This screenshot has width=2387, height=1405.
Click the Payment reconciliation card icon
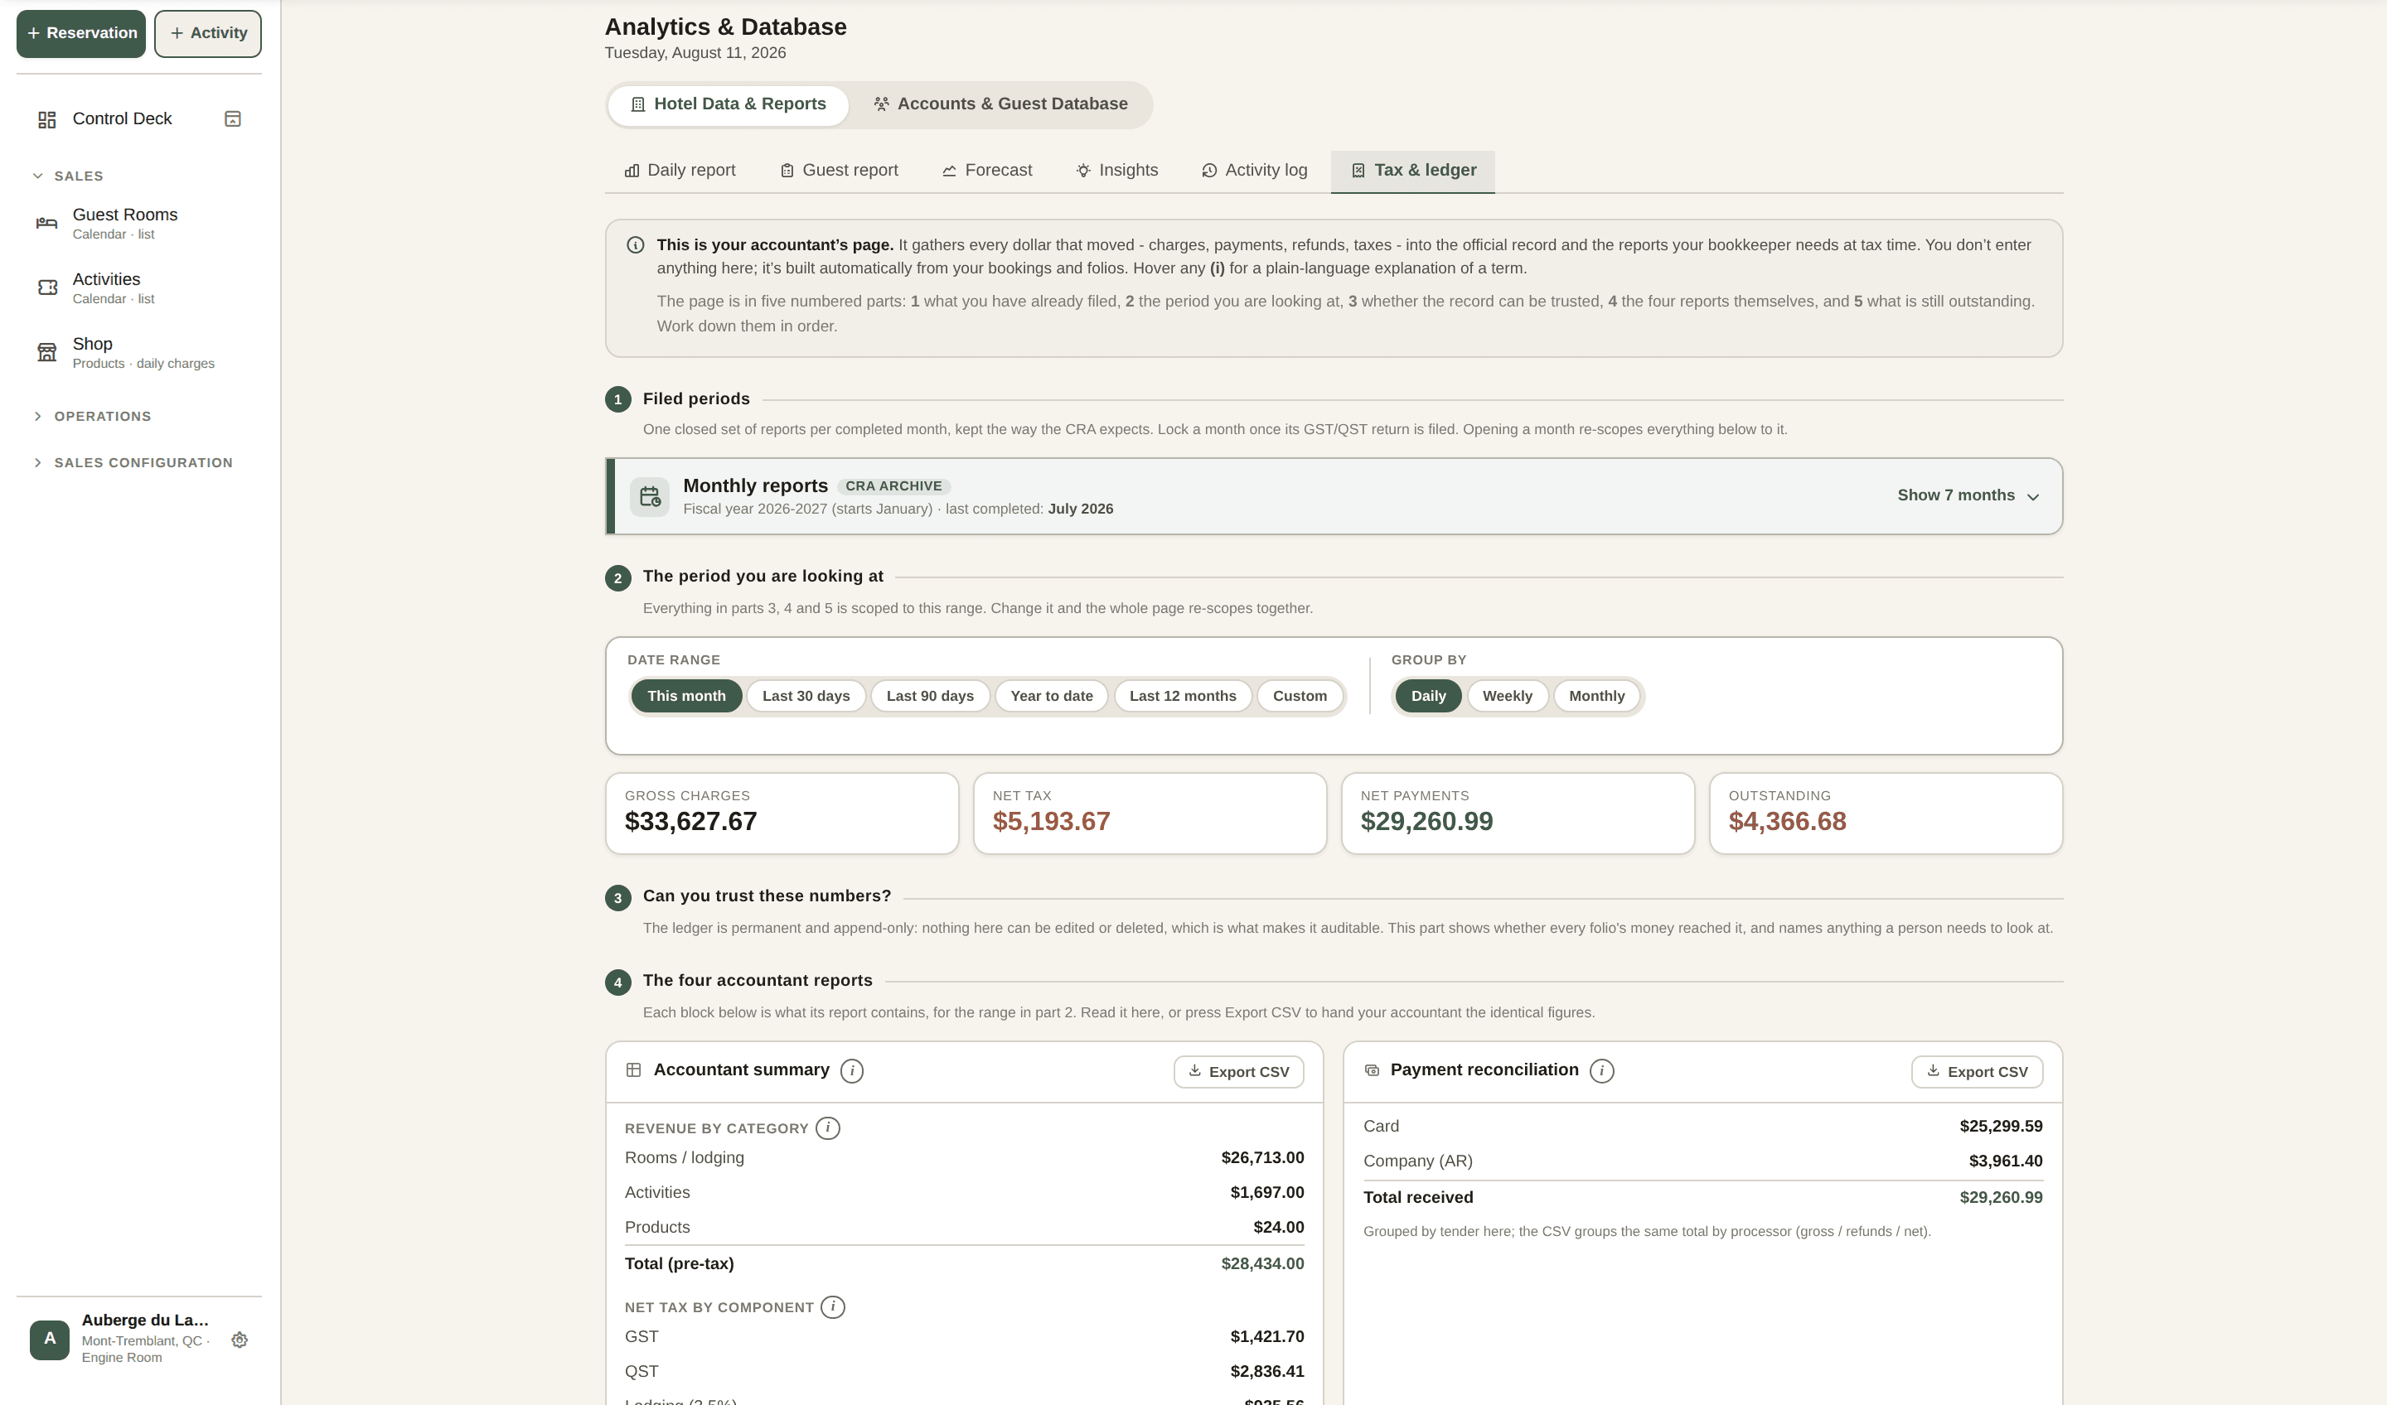coord(1372,1069)
